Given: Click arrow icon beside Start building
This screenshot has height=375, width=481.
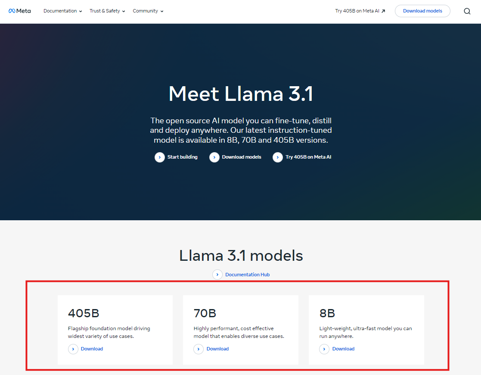Looking at the screenshot, I should tap(159, 157).
